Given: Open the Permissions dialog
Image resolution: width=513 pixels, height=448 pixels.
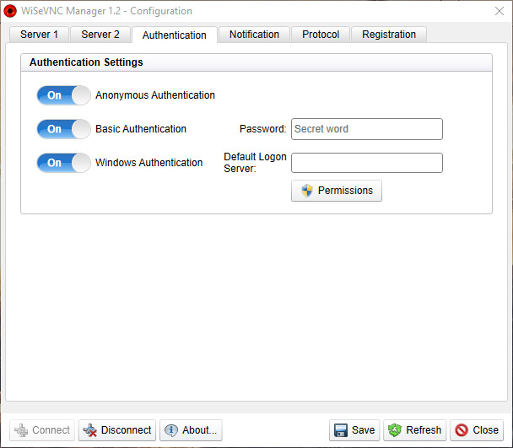Looking at the screenshot, I should tap(337, 191).
